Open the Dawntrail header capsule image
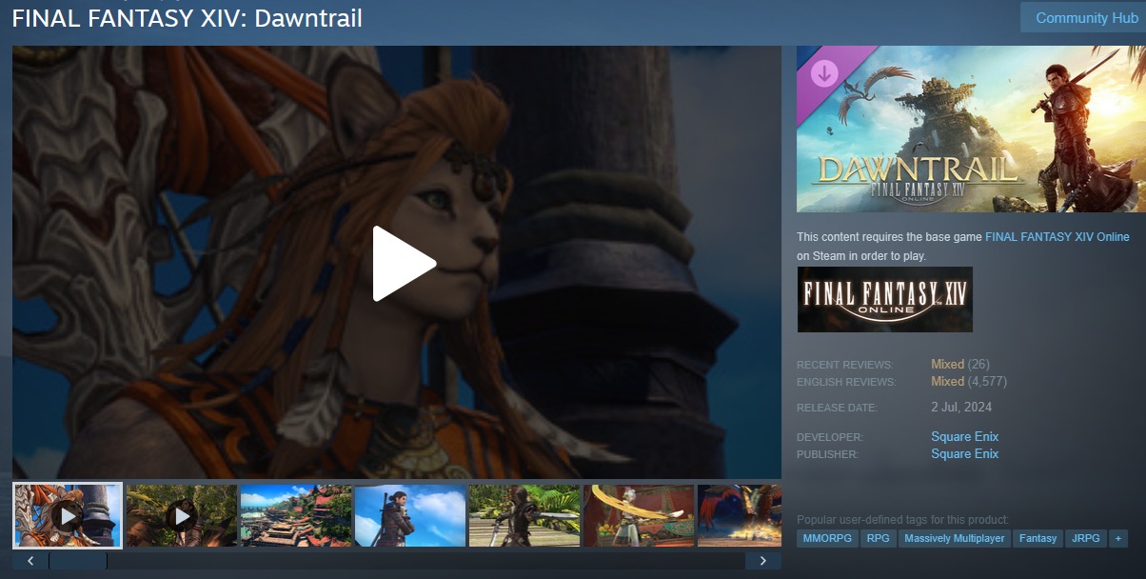 click(971, 129)
